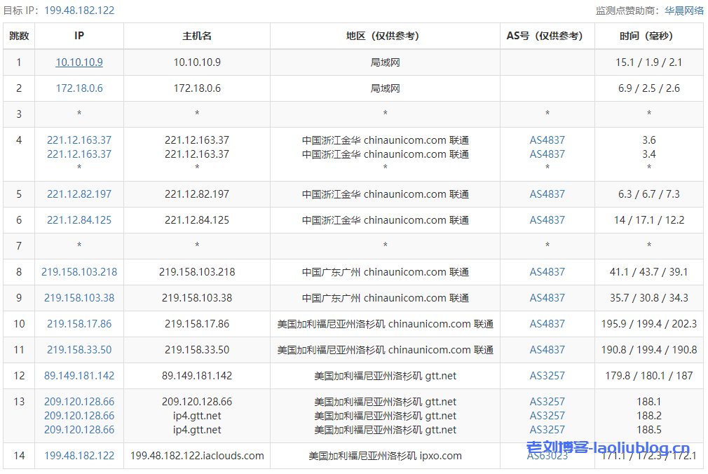
Task: Open IP link 89.149.181.142 in hop 12
Action: coord(79,376)
